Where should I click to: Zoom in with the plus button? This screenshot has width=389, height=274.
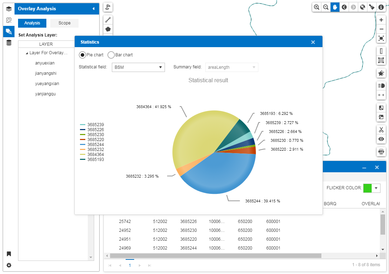[x=381, y=20]
